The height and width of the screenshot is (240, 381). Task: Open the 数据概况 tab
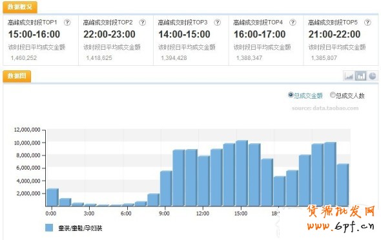[20, 7]
